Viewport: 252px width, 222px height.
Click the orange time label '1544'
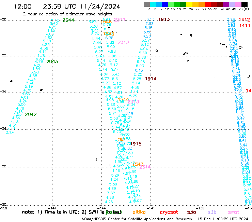[x=123, y=100]
